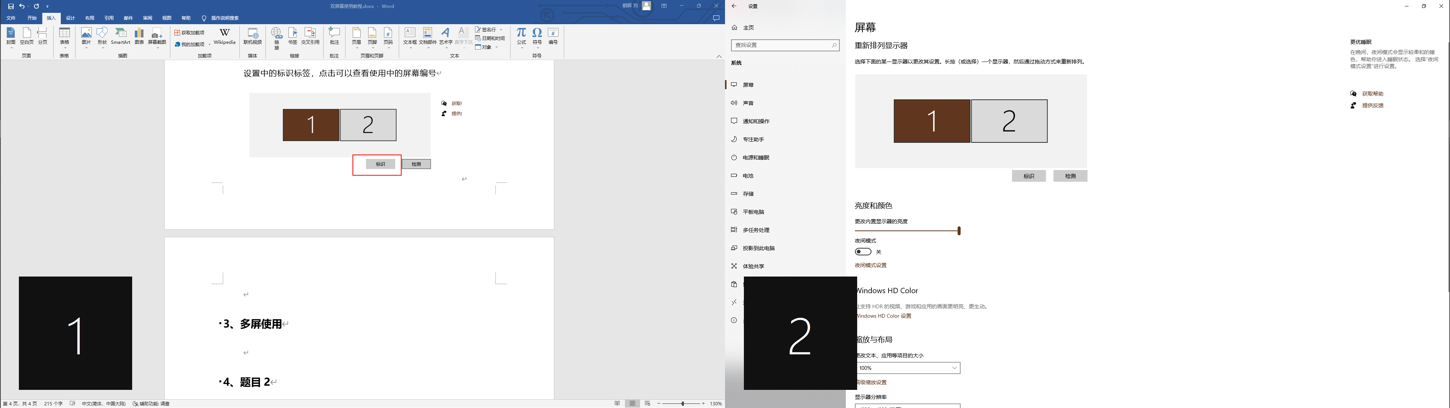The height and width of the screenshot is (408, 1450).
Task: Select display 1 in the Settings arrangement preview
Action: point(932,121)
